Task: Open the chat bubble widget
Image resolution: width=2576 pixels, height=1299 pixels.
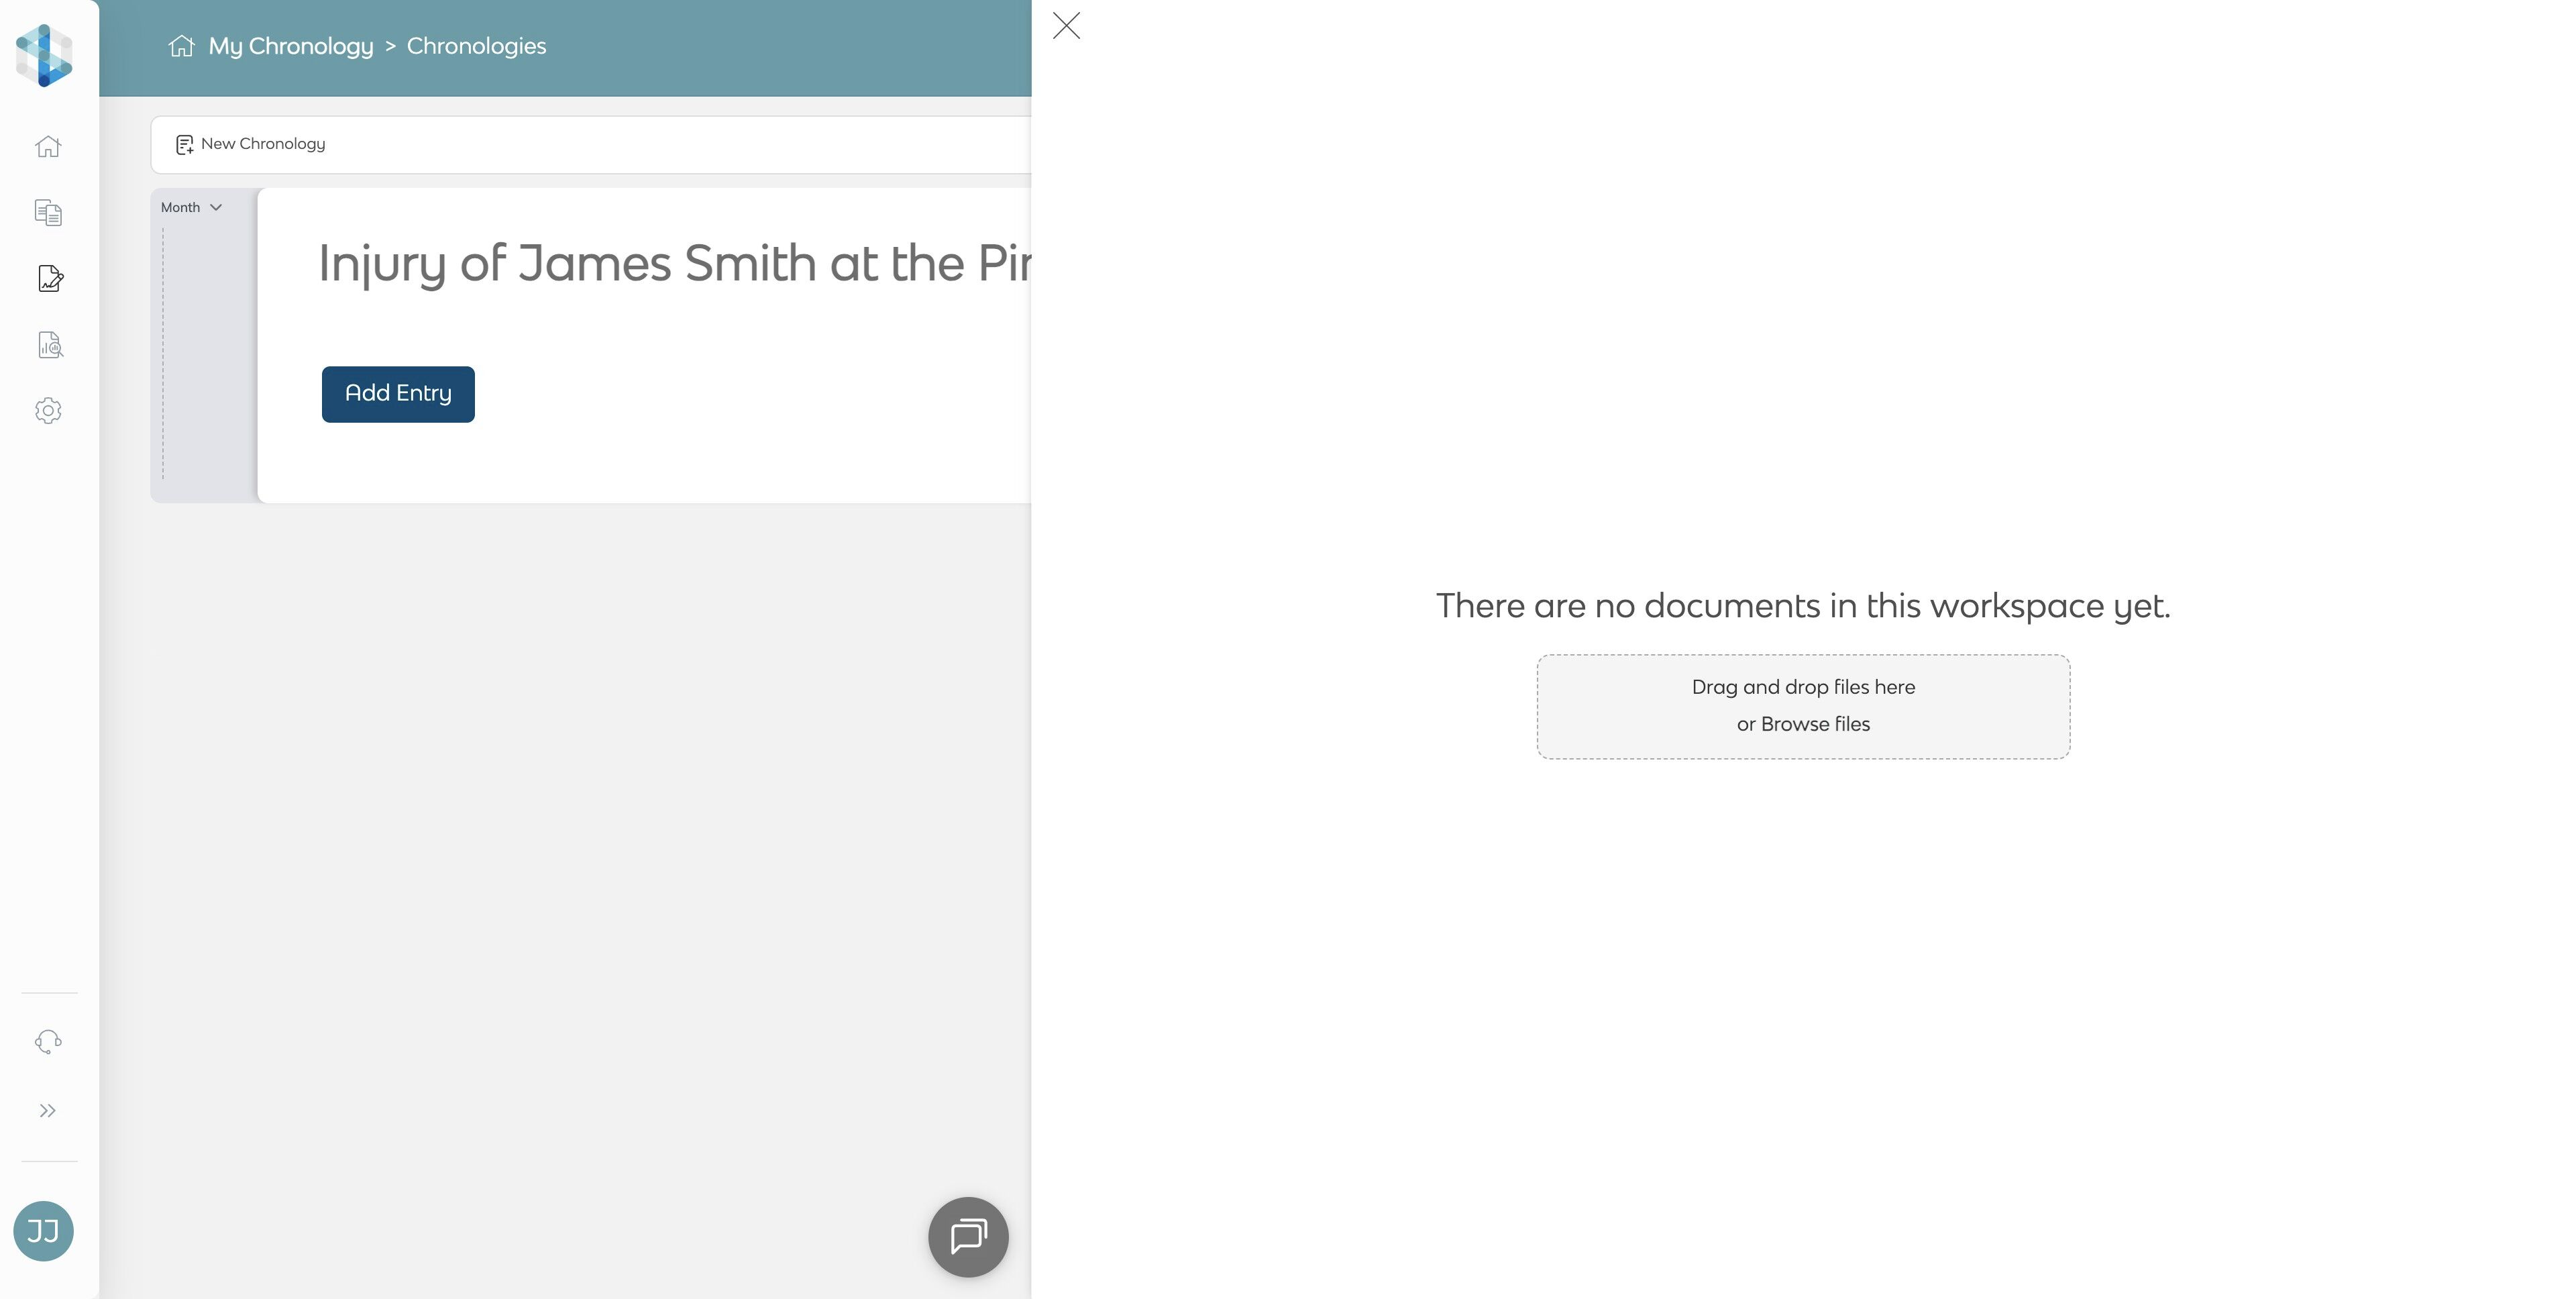Action: [x=968, y=1237]
